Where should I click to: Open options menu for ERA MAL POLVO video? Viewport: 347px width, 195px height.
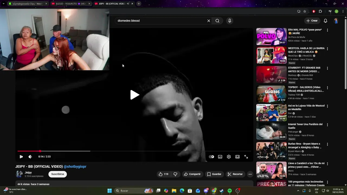click(327, 30)
